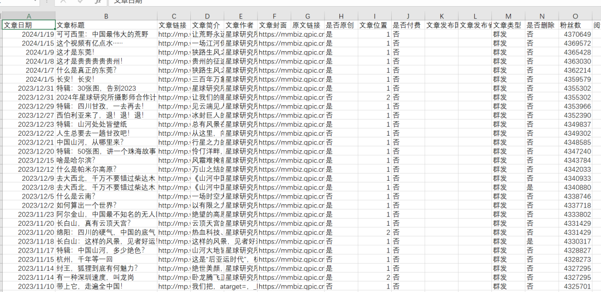Click 是否删除 value 是 in 2023/12/8 row
This screenshot has width=601, height=292.
coord(542,187)
